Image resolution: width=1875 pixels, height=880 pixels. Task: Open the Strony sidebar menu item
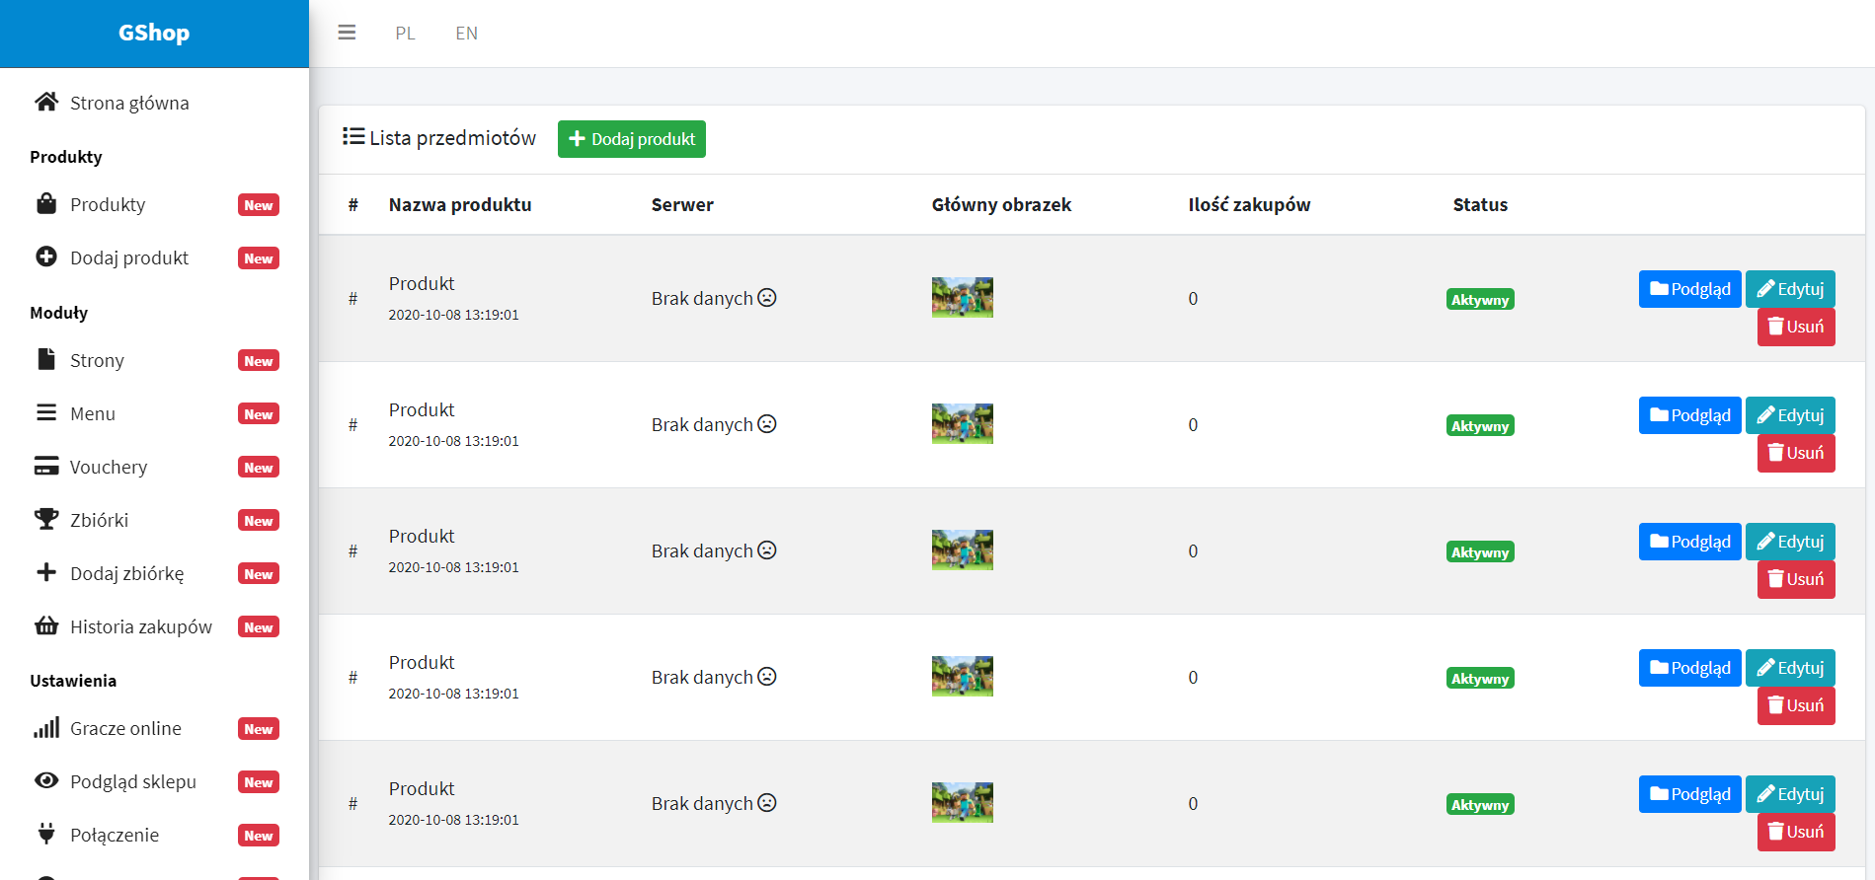(x=97, y=361)
